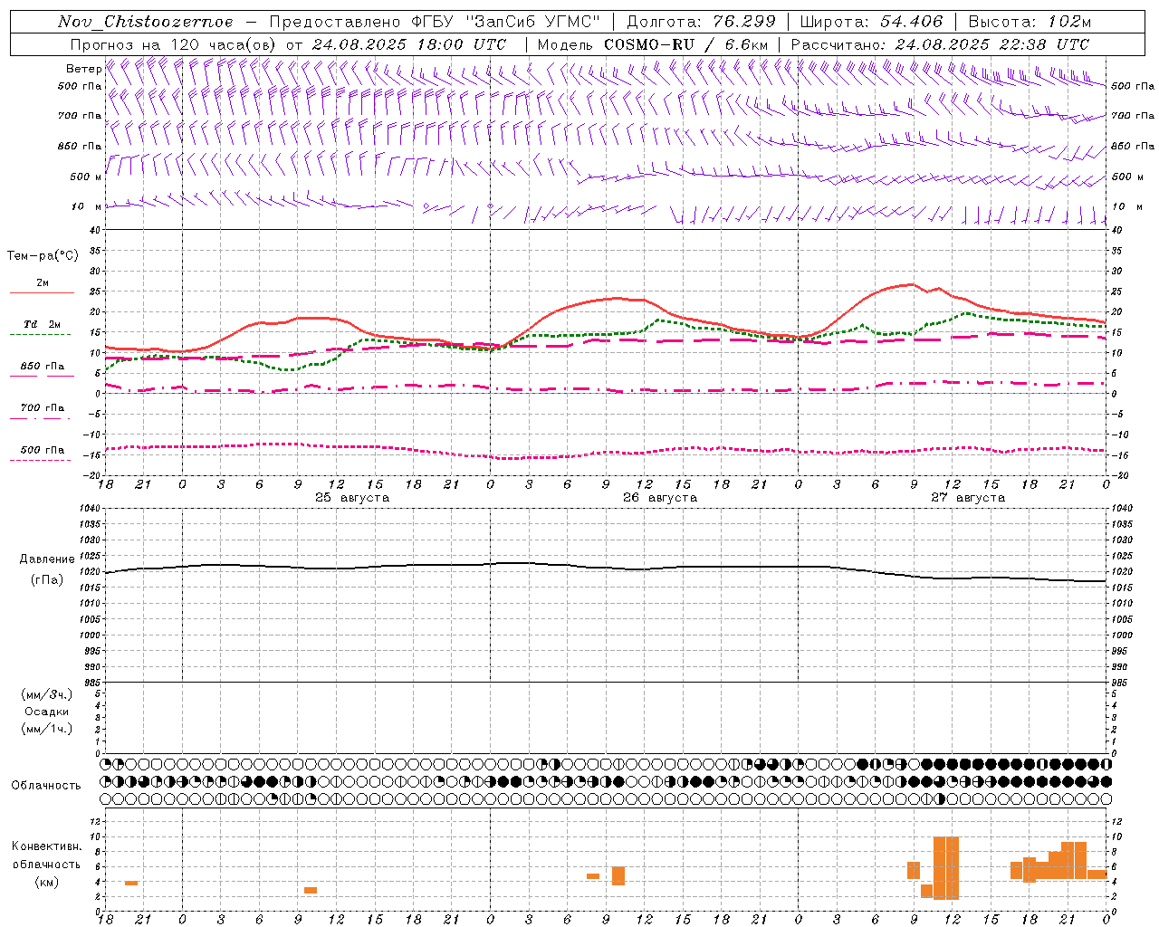Image resolution: width=1159 pixels, height=927 pixels.
Task: Click the 'Облачность' cloud cover label
Action: (46, 786)
